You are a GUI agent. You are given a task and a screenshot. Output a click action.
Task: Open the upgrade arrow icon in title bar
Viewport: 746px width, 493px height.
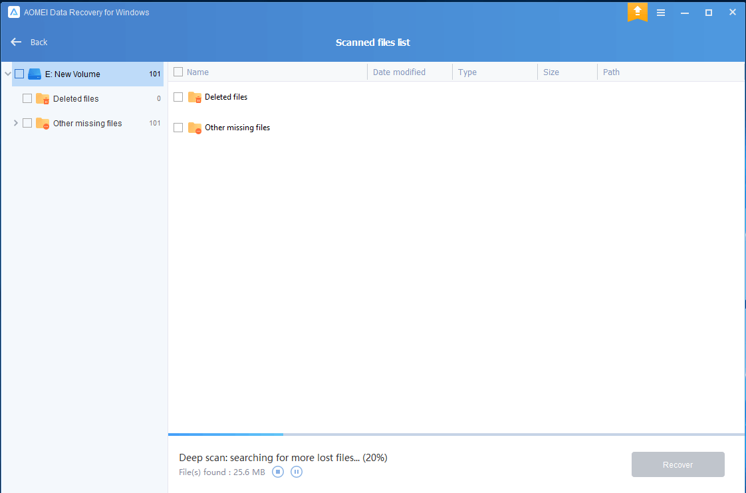point(638,11)
